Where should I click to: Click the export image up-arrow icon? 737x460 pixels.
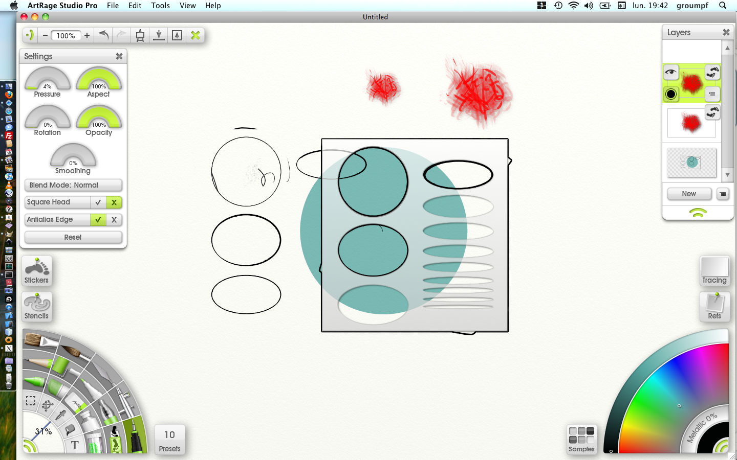177,35
